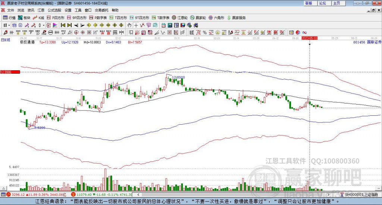Open the 行情 quotes view
Screen dimensions: 382x205
tap(9, 18)
